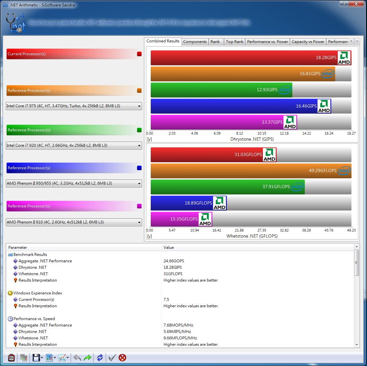Open the Intel Core i7 920 processor dropdown
This screenshot has width=367, height=366.
pyautogui.click(x=74, y=145)
